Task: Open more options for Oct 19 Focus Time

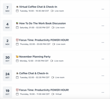Action: [103, 92]
